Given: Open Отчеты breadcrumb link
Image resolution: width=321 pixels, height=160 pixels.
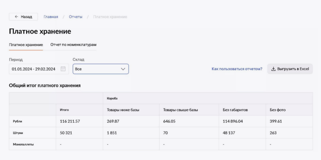Looking at the screenshot, I should [x=76, y=17].
